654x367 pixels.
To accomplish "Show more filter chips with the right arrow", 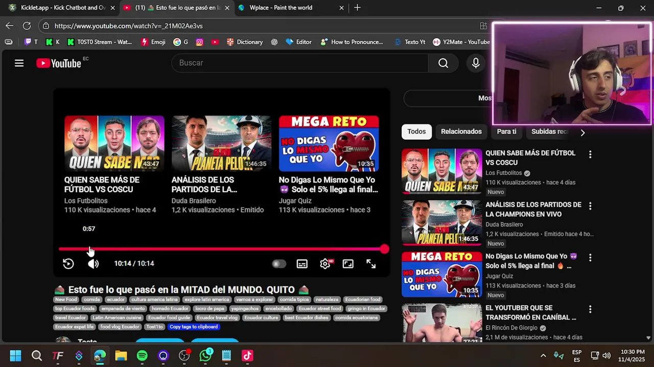I will click(582, 133).
